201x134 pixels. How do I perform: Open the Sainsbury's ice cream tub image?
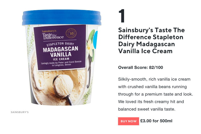[62, 58]
